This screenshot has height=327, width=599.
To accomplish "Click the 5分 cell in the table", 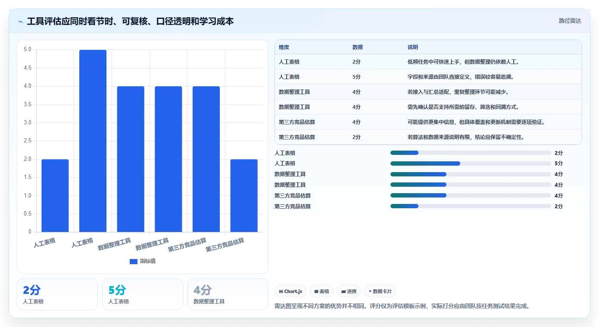I will (x=356, y=77).
